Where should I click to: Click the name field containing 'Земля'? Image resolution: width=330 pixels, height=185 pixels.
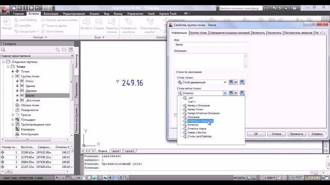[x=211, y=45]
